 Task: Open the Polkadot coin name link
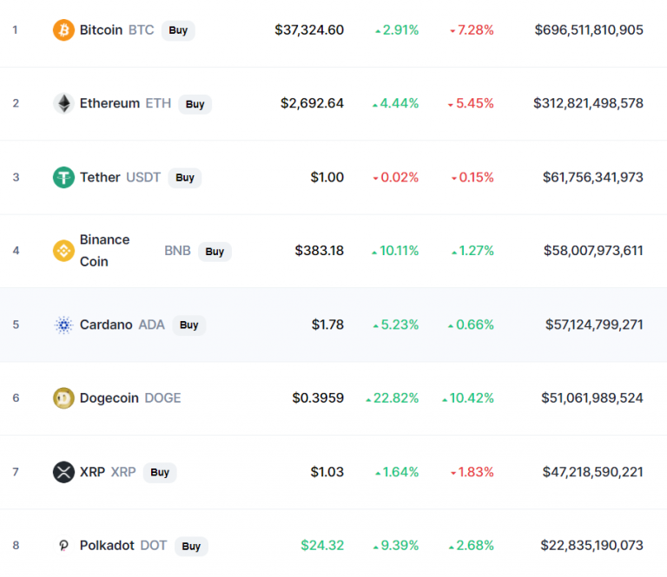tap(107, 546)
